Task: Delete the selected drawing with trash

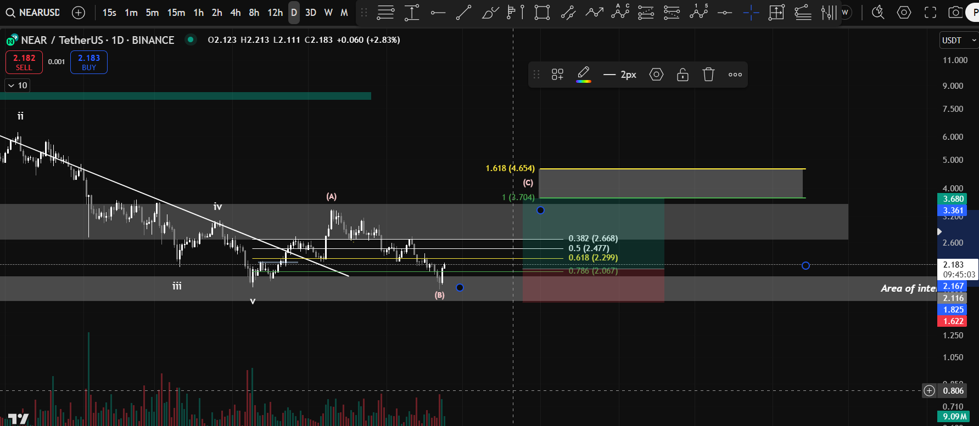Action: [708, 75]
